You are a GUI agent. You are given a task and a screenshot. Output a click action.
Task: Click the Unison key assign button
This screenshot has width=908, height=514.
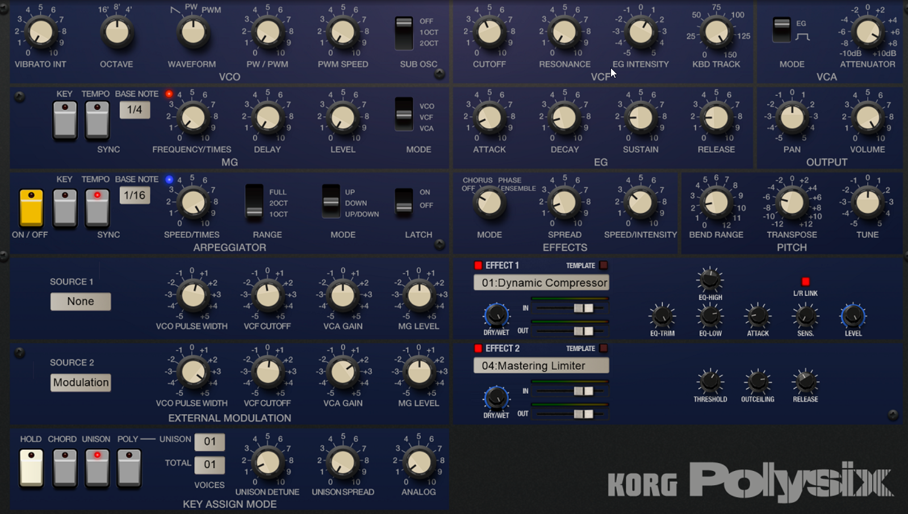pyautogui.click(x=97, y=468)
